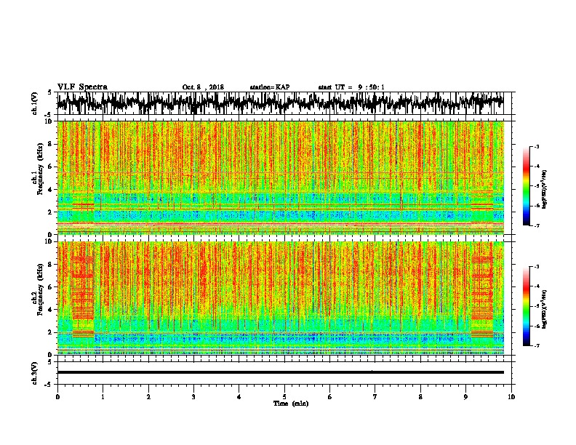Click the ch.3 flat black trace
The width and height of the screenshot is (576, 445).
(x=280, y=372)
